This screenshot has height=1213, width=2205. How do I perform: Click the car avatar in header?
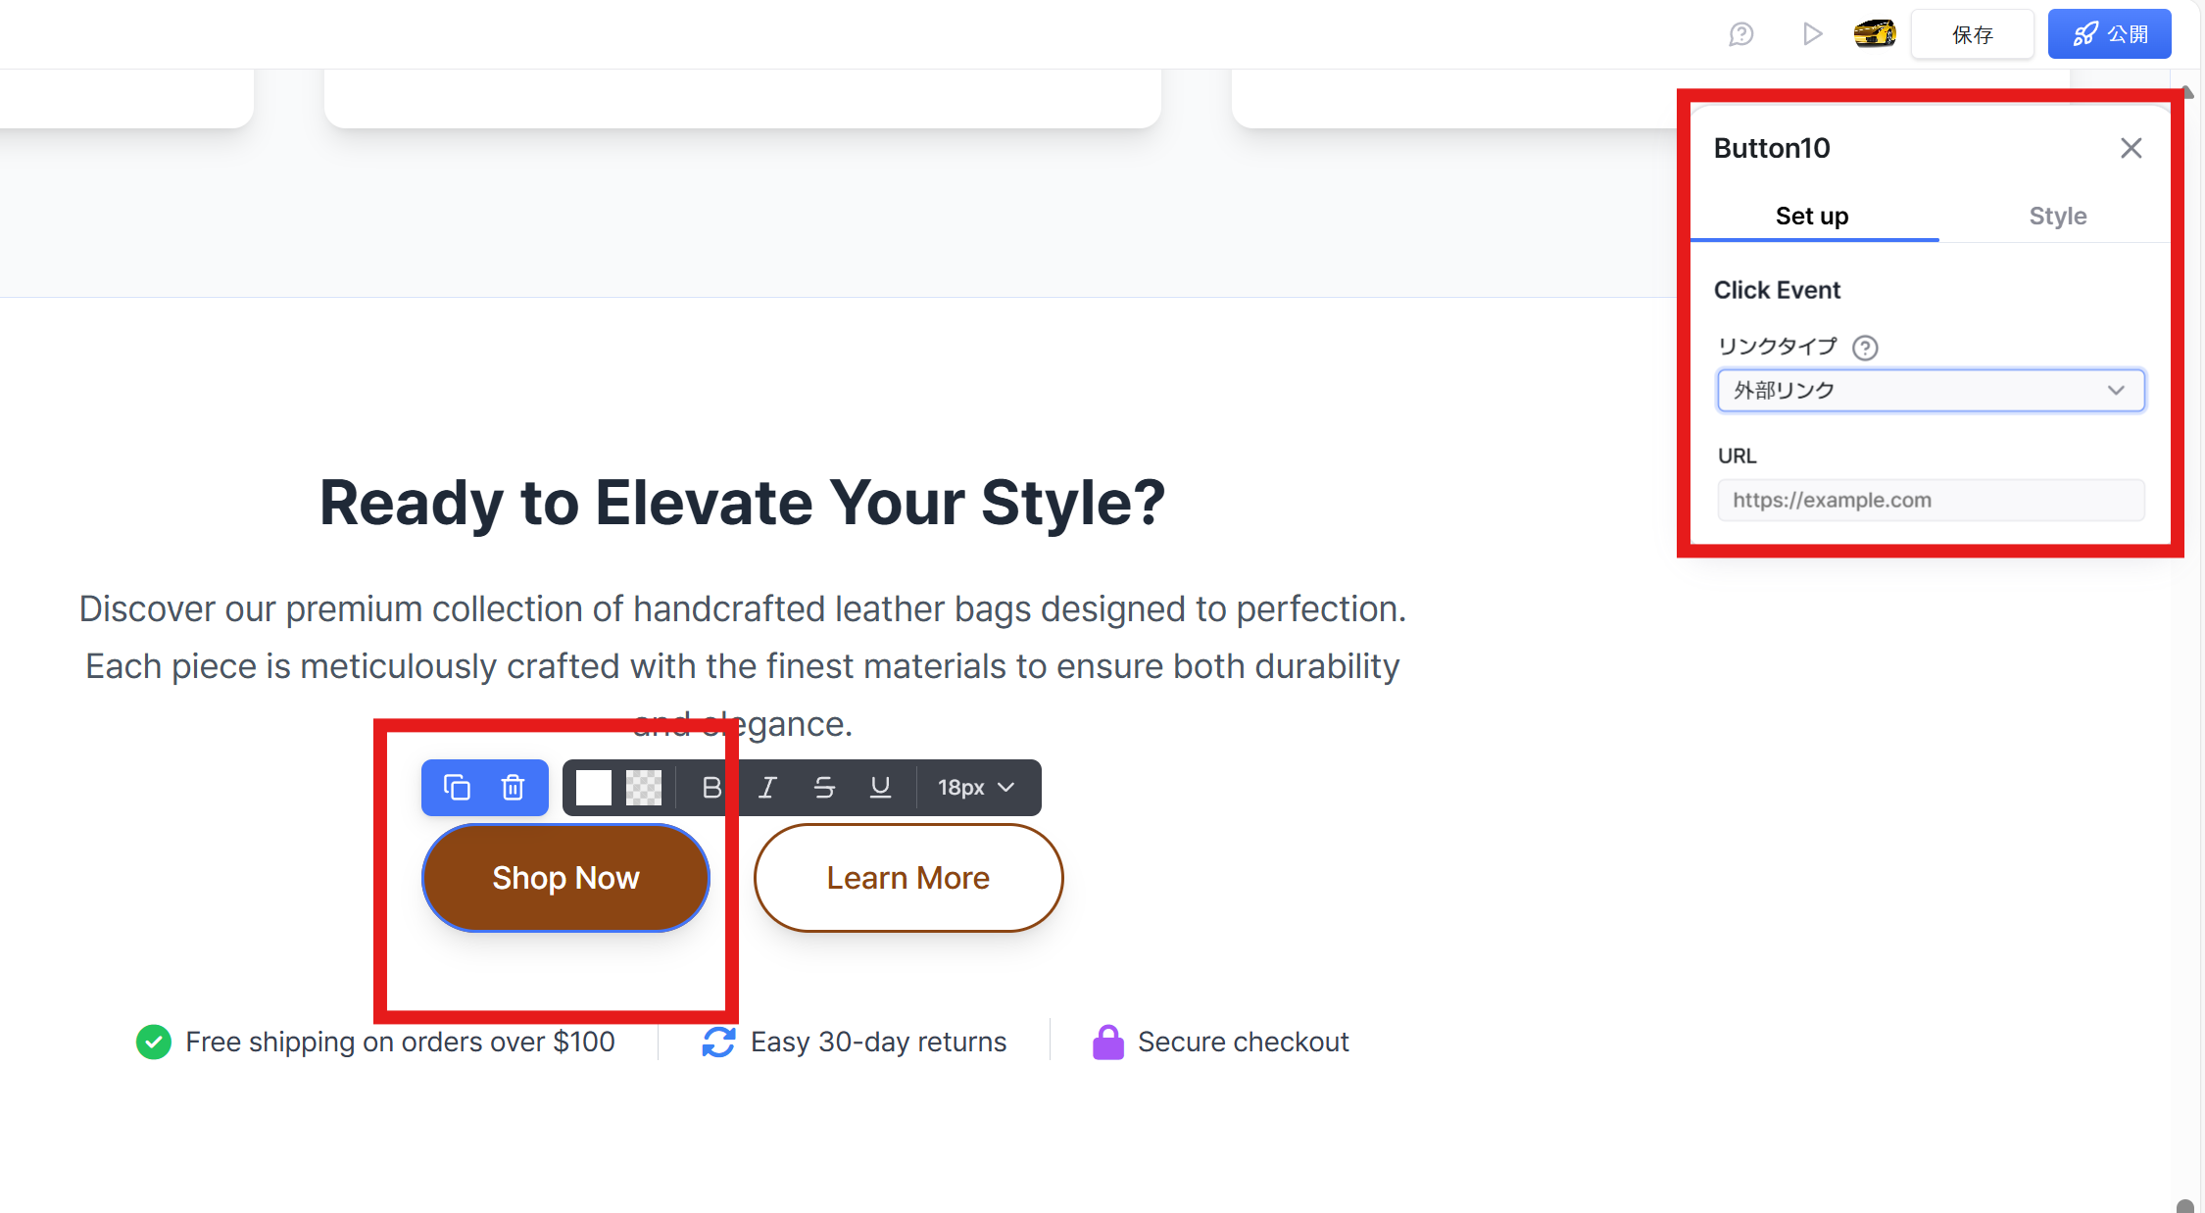coord(1874,34)
